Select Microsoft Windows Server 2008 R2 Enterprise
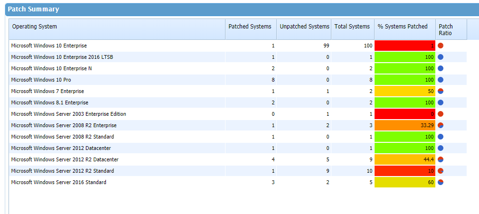479x214 pixels. coord(64,125)
